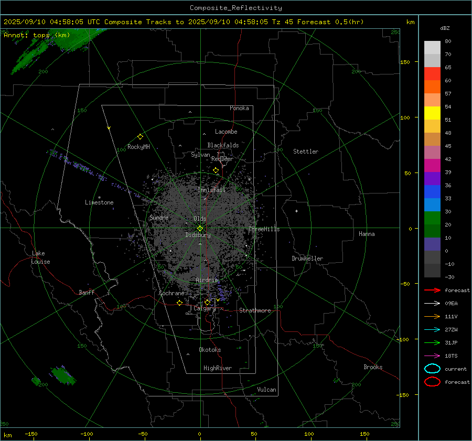Click the Calgary city label
The image size is (472, 441).
[x=205, y=308]
